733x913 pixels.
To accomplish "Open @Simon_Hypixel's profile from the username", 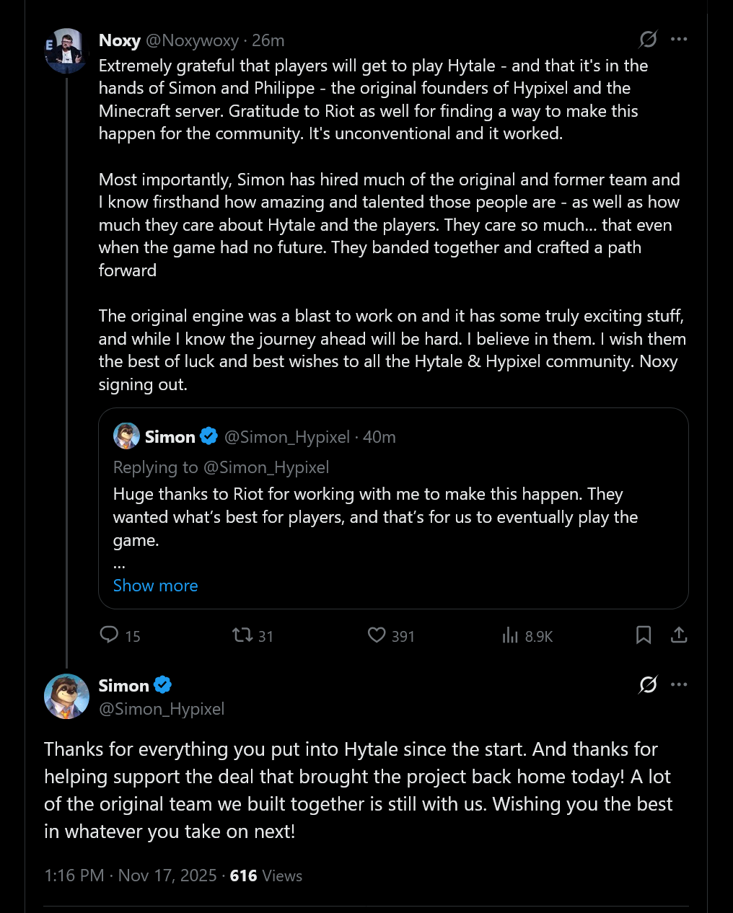I will coord(162,709).
